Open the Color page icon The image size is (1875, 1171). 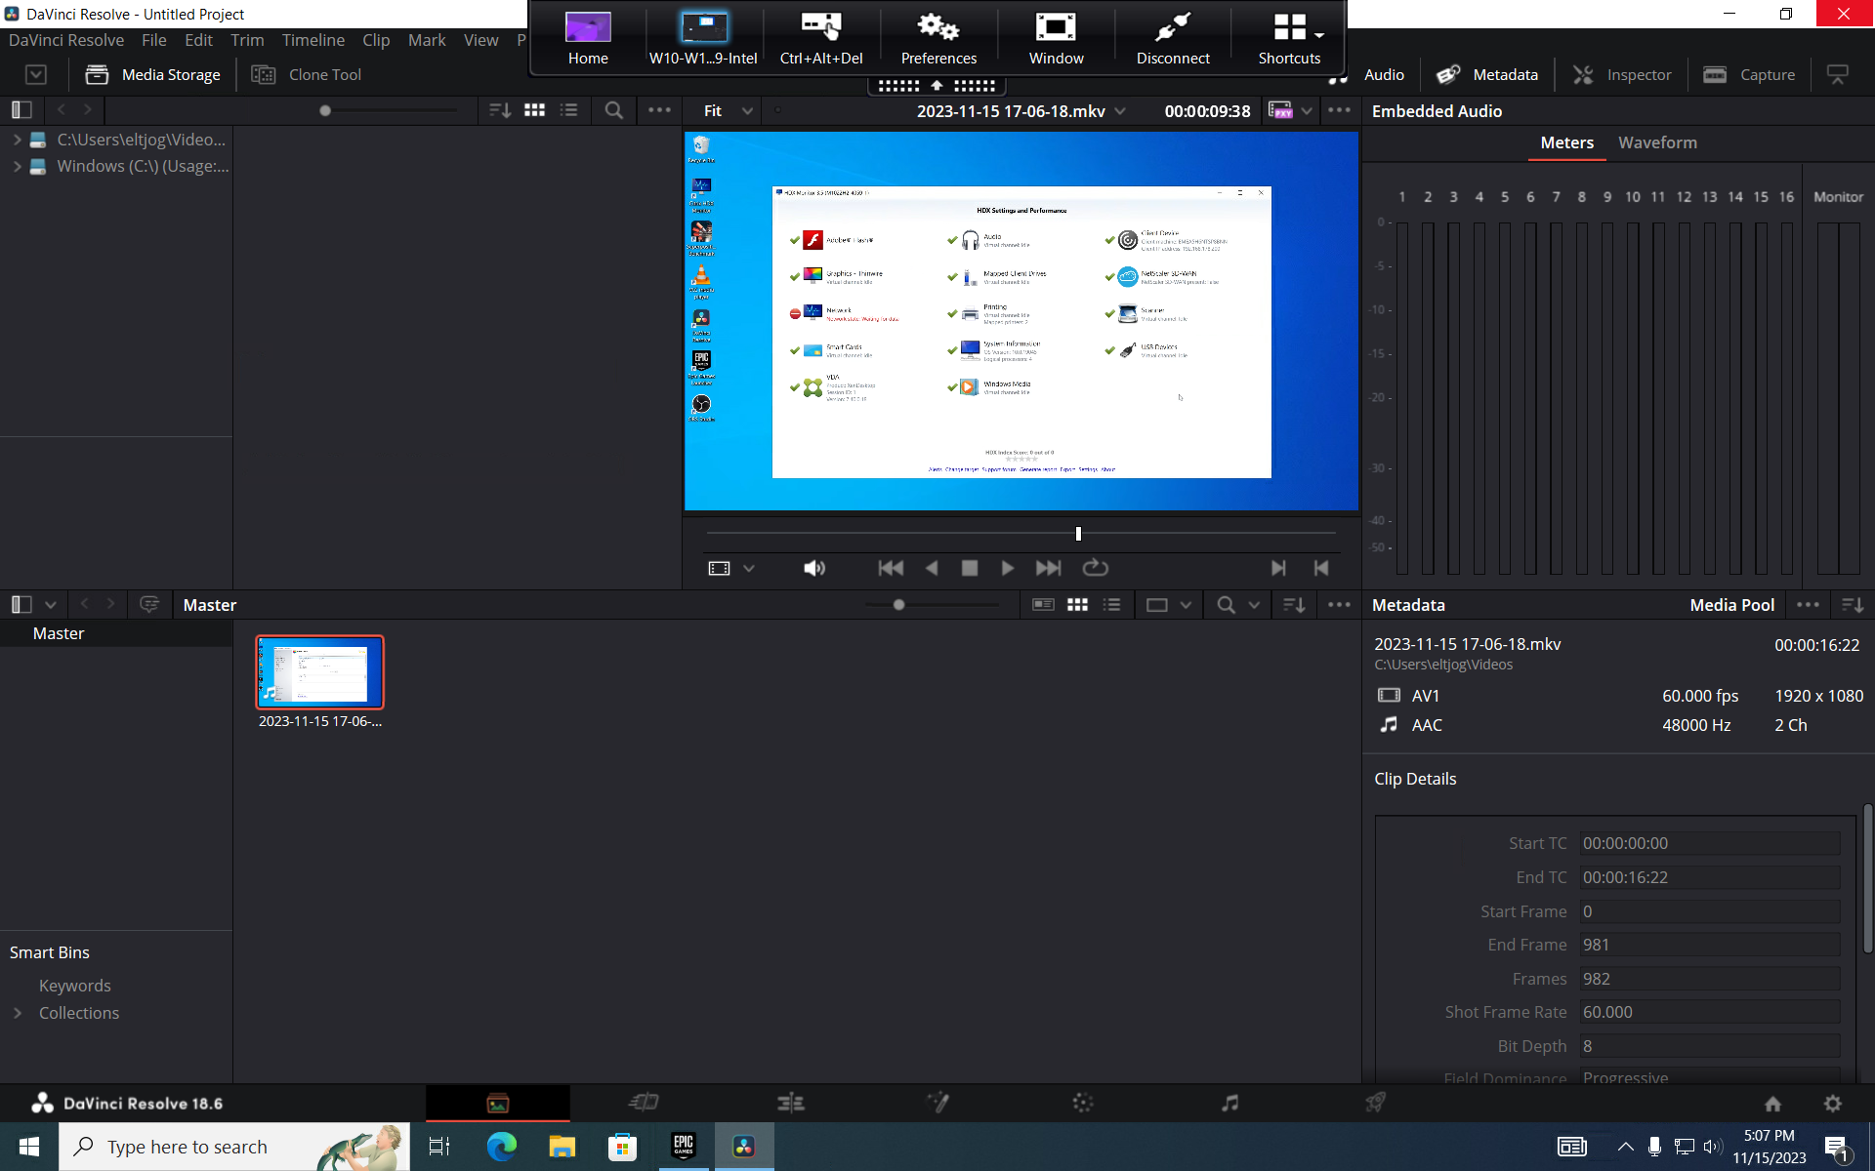tap(1083, 1103)
